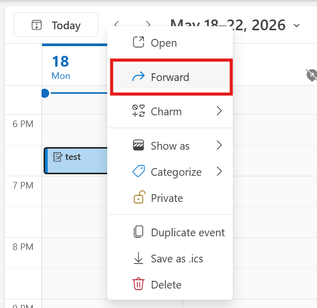Click the Categorize tag icon

pyautogui.click(x=138, y=171)
